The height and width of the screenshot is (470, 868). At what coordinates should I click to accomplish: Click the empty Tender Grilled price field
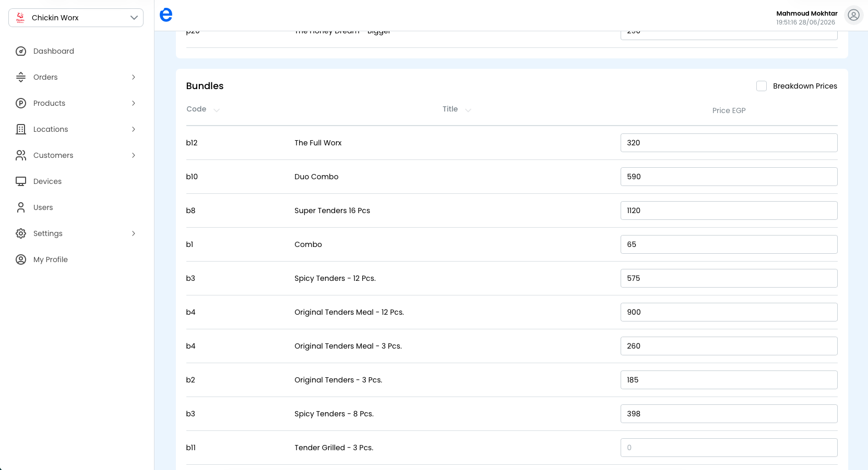(729, 448)
